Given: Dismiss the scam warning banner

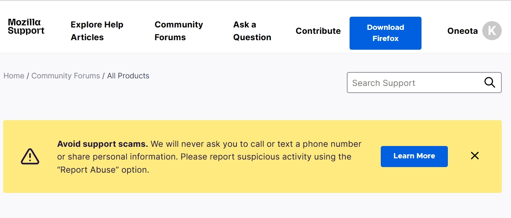Looking at the screenshot, I should click(475, 156).
